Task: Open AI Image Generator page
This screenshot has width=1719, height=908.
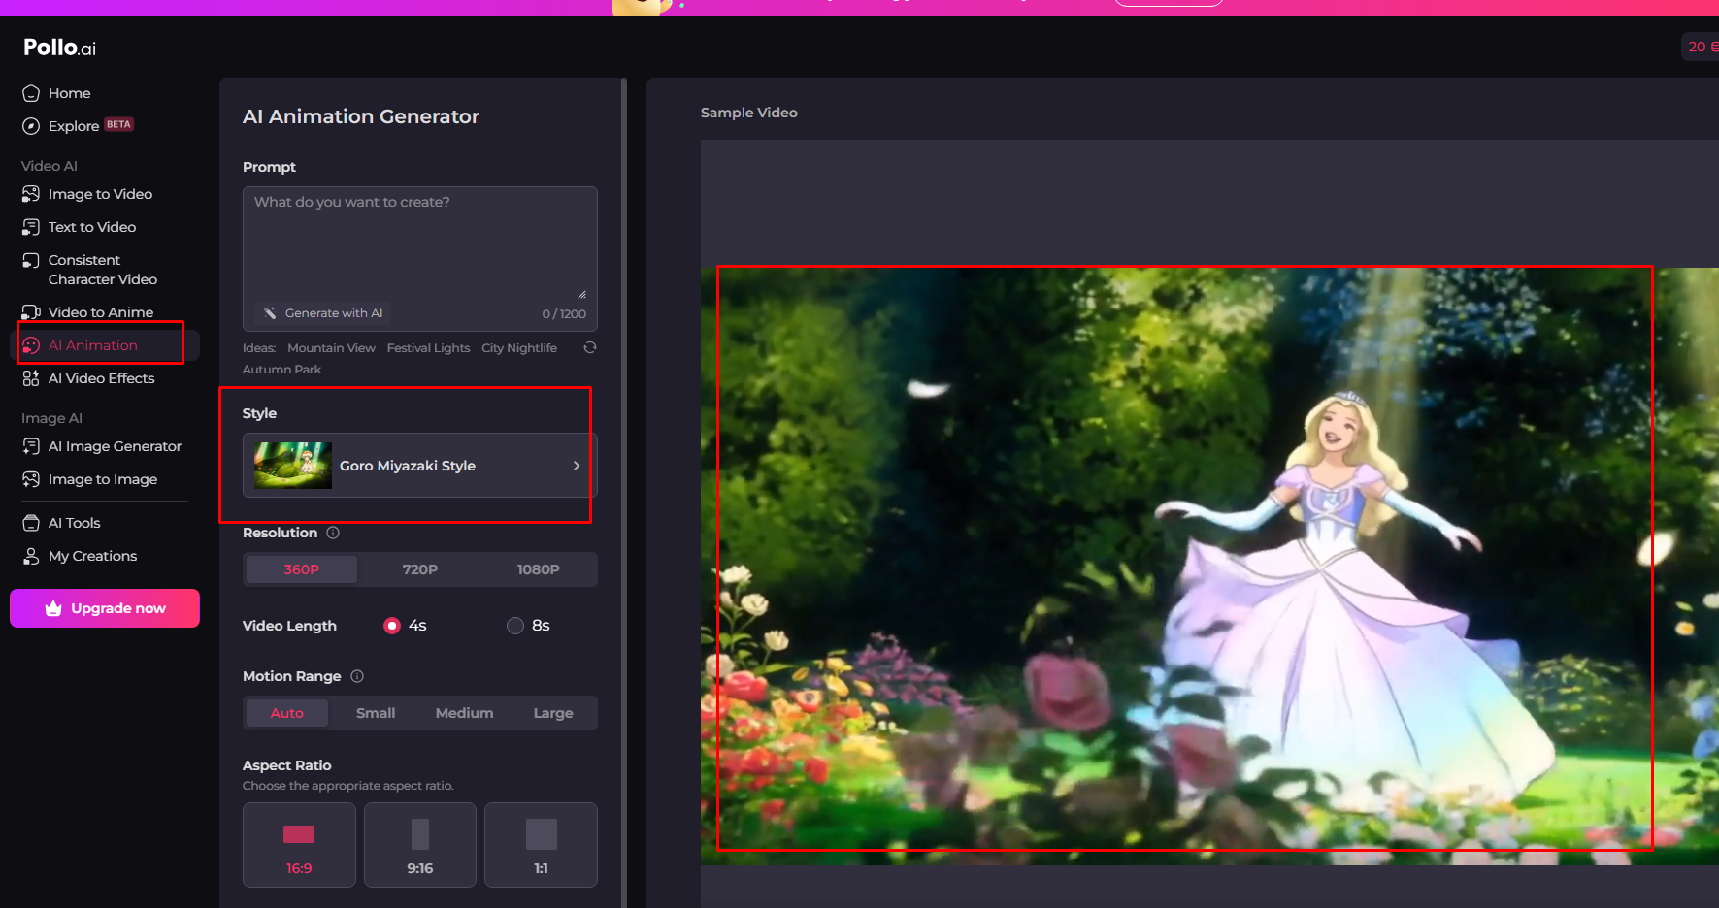Action: click(x=115, y=446)
